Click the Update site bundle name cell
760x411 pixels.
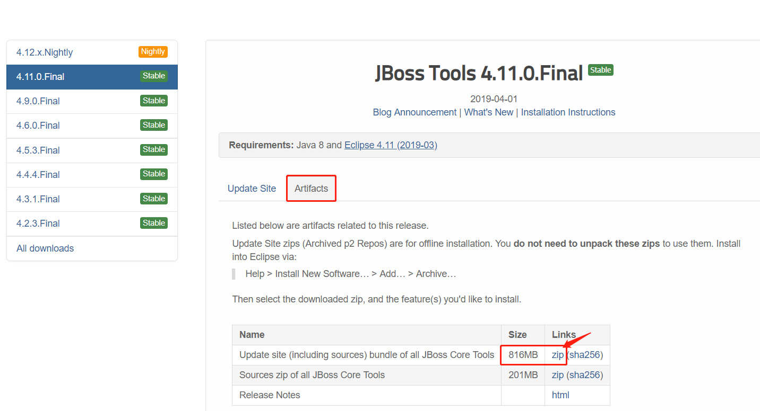pyautogui.click(x=367, y=355)
